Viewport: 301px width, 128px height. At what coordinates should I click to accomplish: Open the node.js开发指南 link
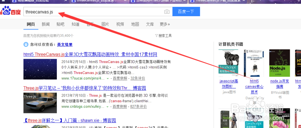pyautogui.click(x=280, y=84)
